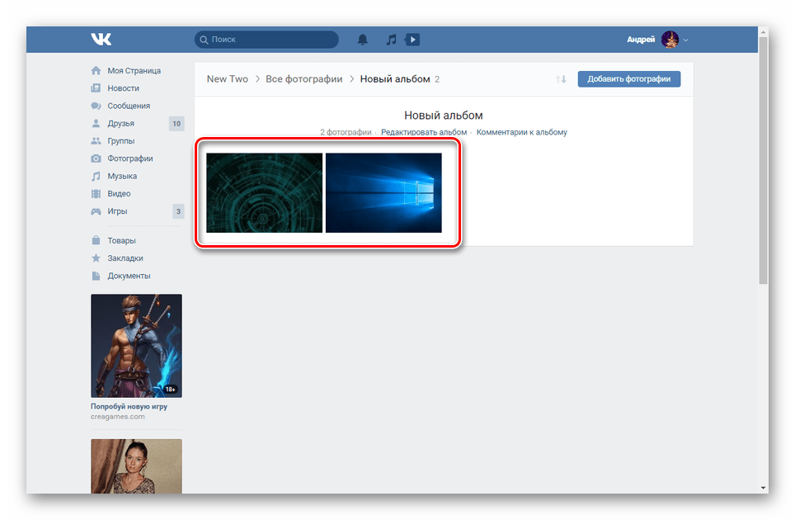
Task: Click the bag icon beside Товары
Action: tap(96, 240)
